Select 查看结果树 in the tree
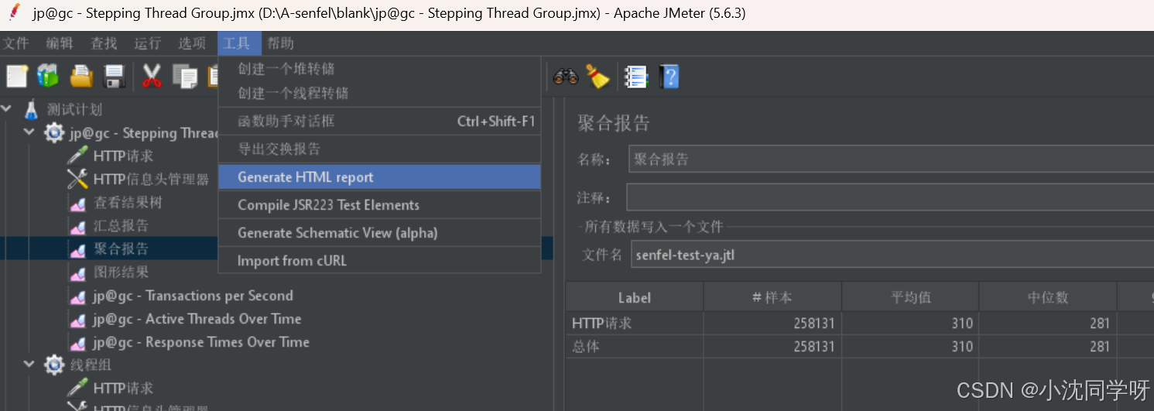The image size is (1154, 411). click(x=128, y=203)
